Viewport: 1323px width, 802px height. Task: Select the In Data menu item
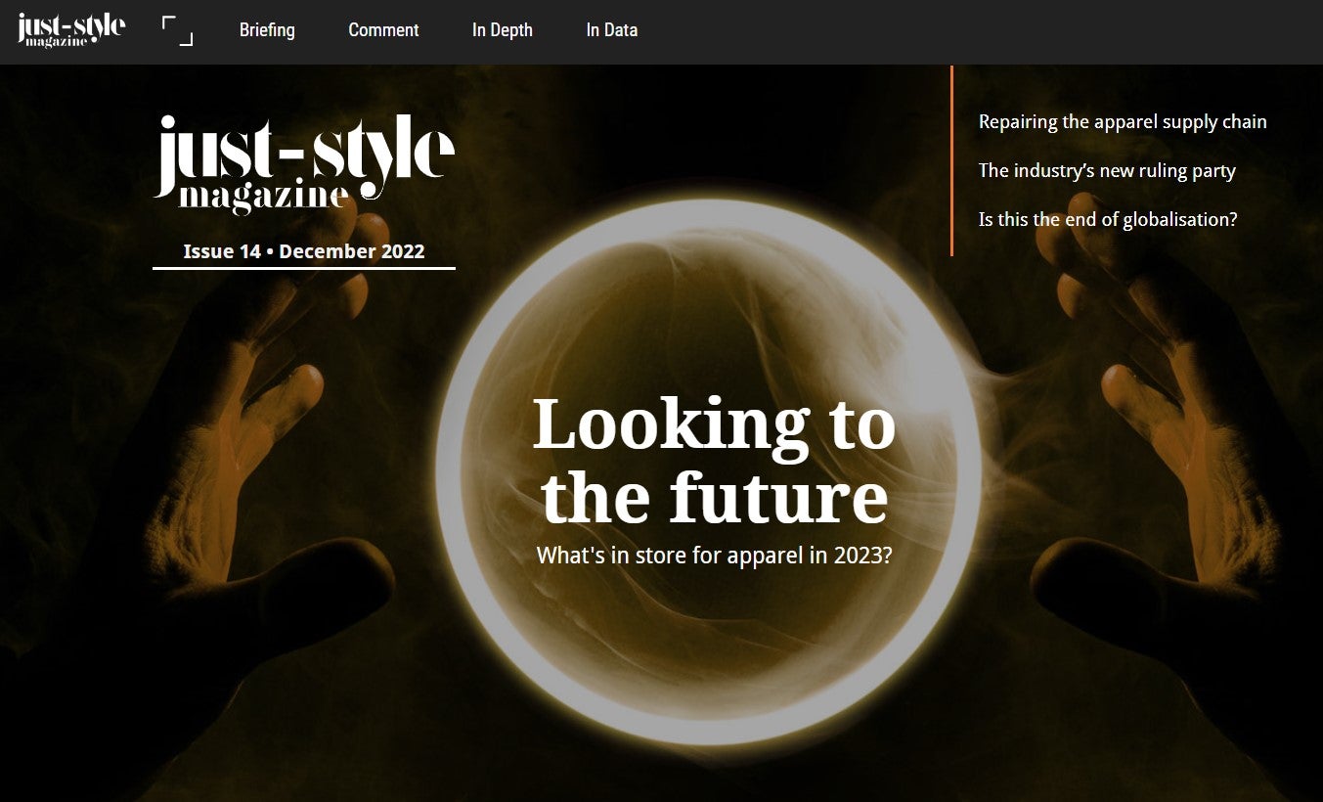coord(612,30)
